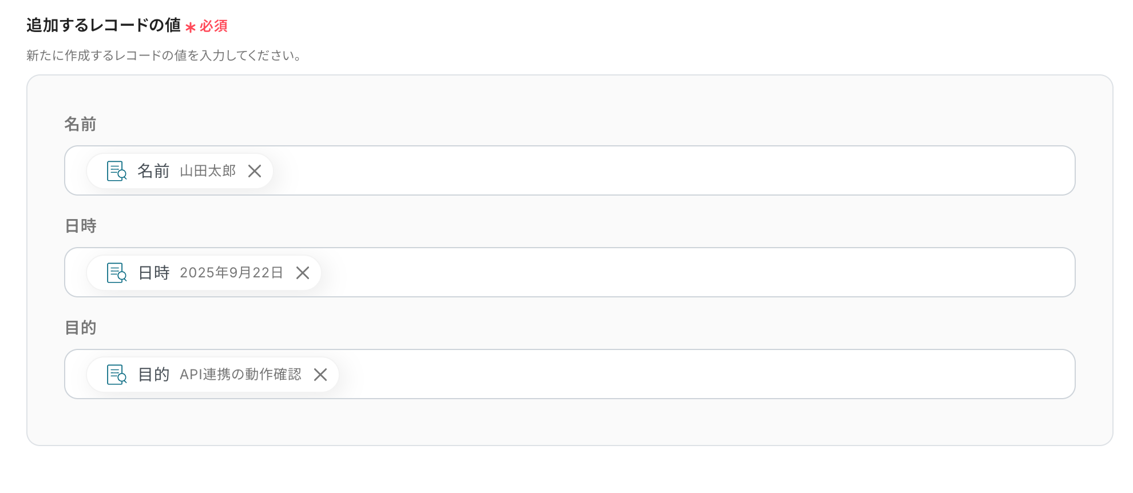The image size is (1133, 493).
Task: Click the 新たに作成するレコード description text
Action: click(x=164, y=55)
